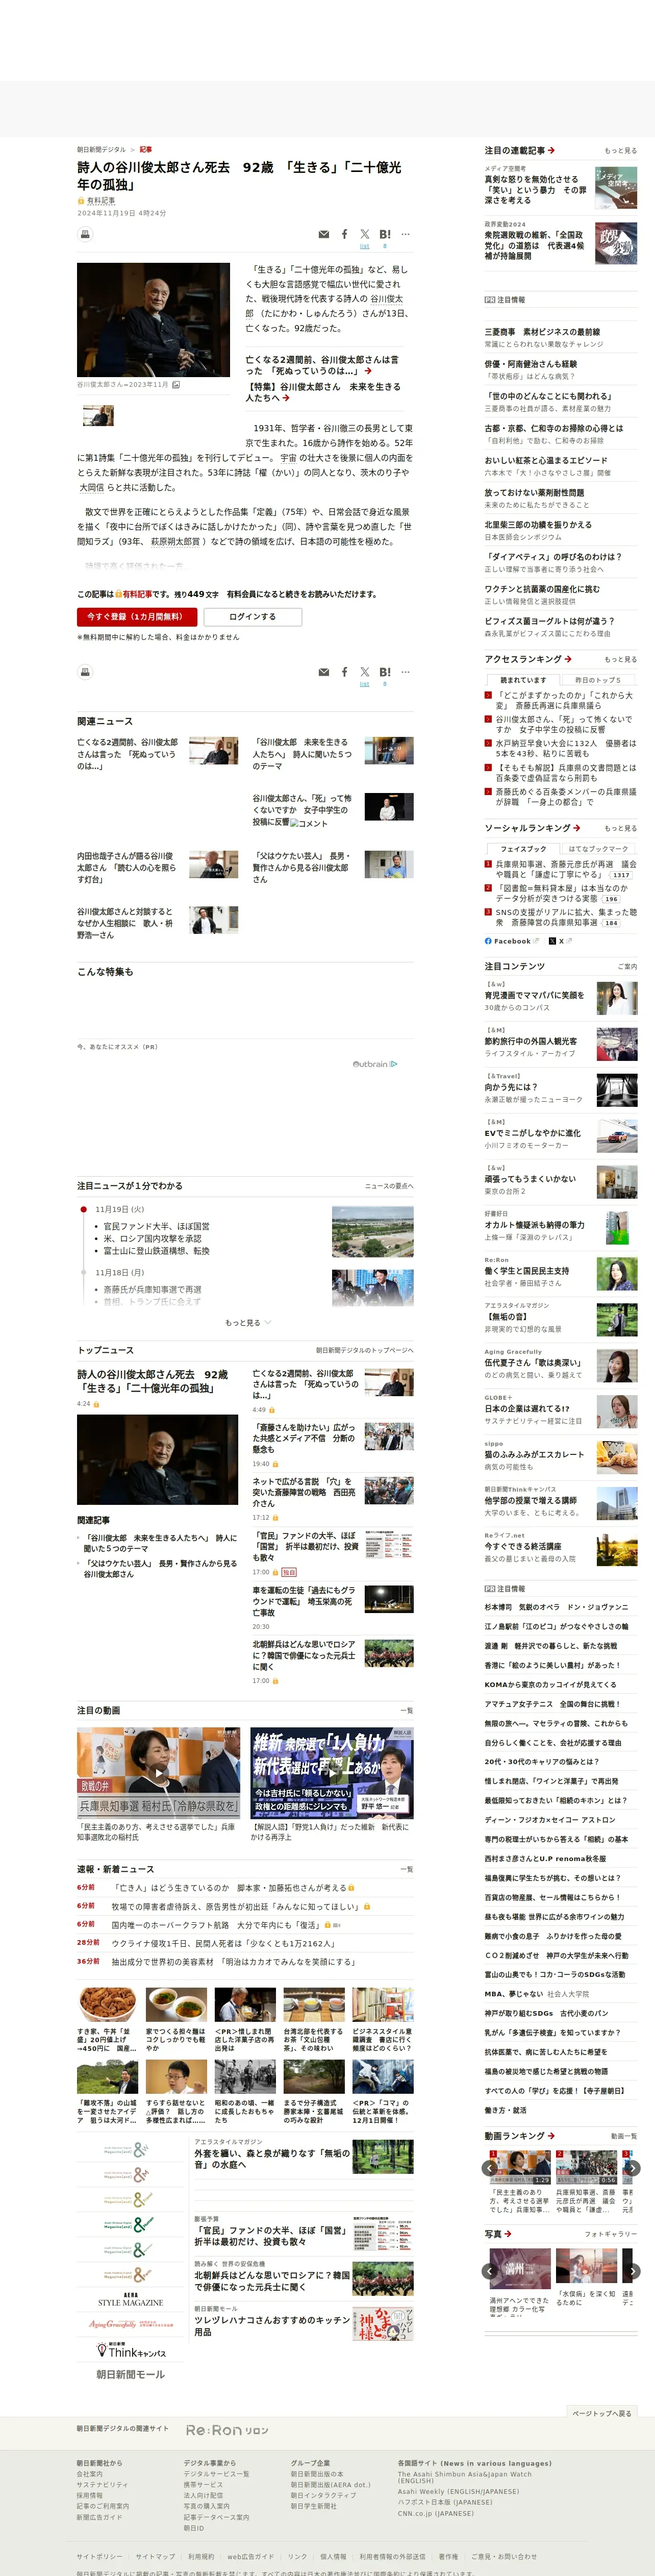Image resolution: width=655 pixels, height=2576 pixels.
Task: Click 一覧 link beside 注目の動画
Action: tap(406, 1711)
